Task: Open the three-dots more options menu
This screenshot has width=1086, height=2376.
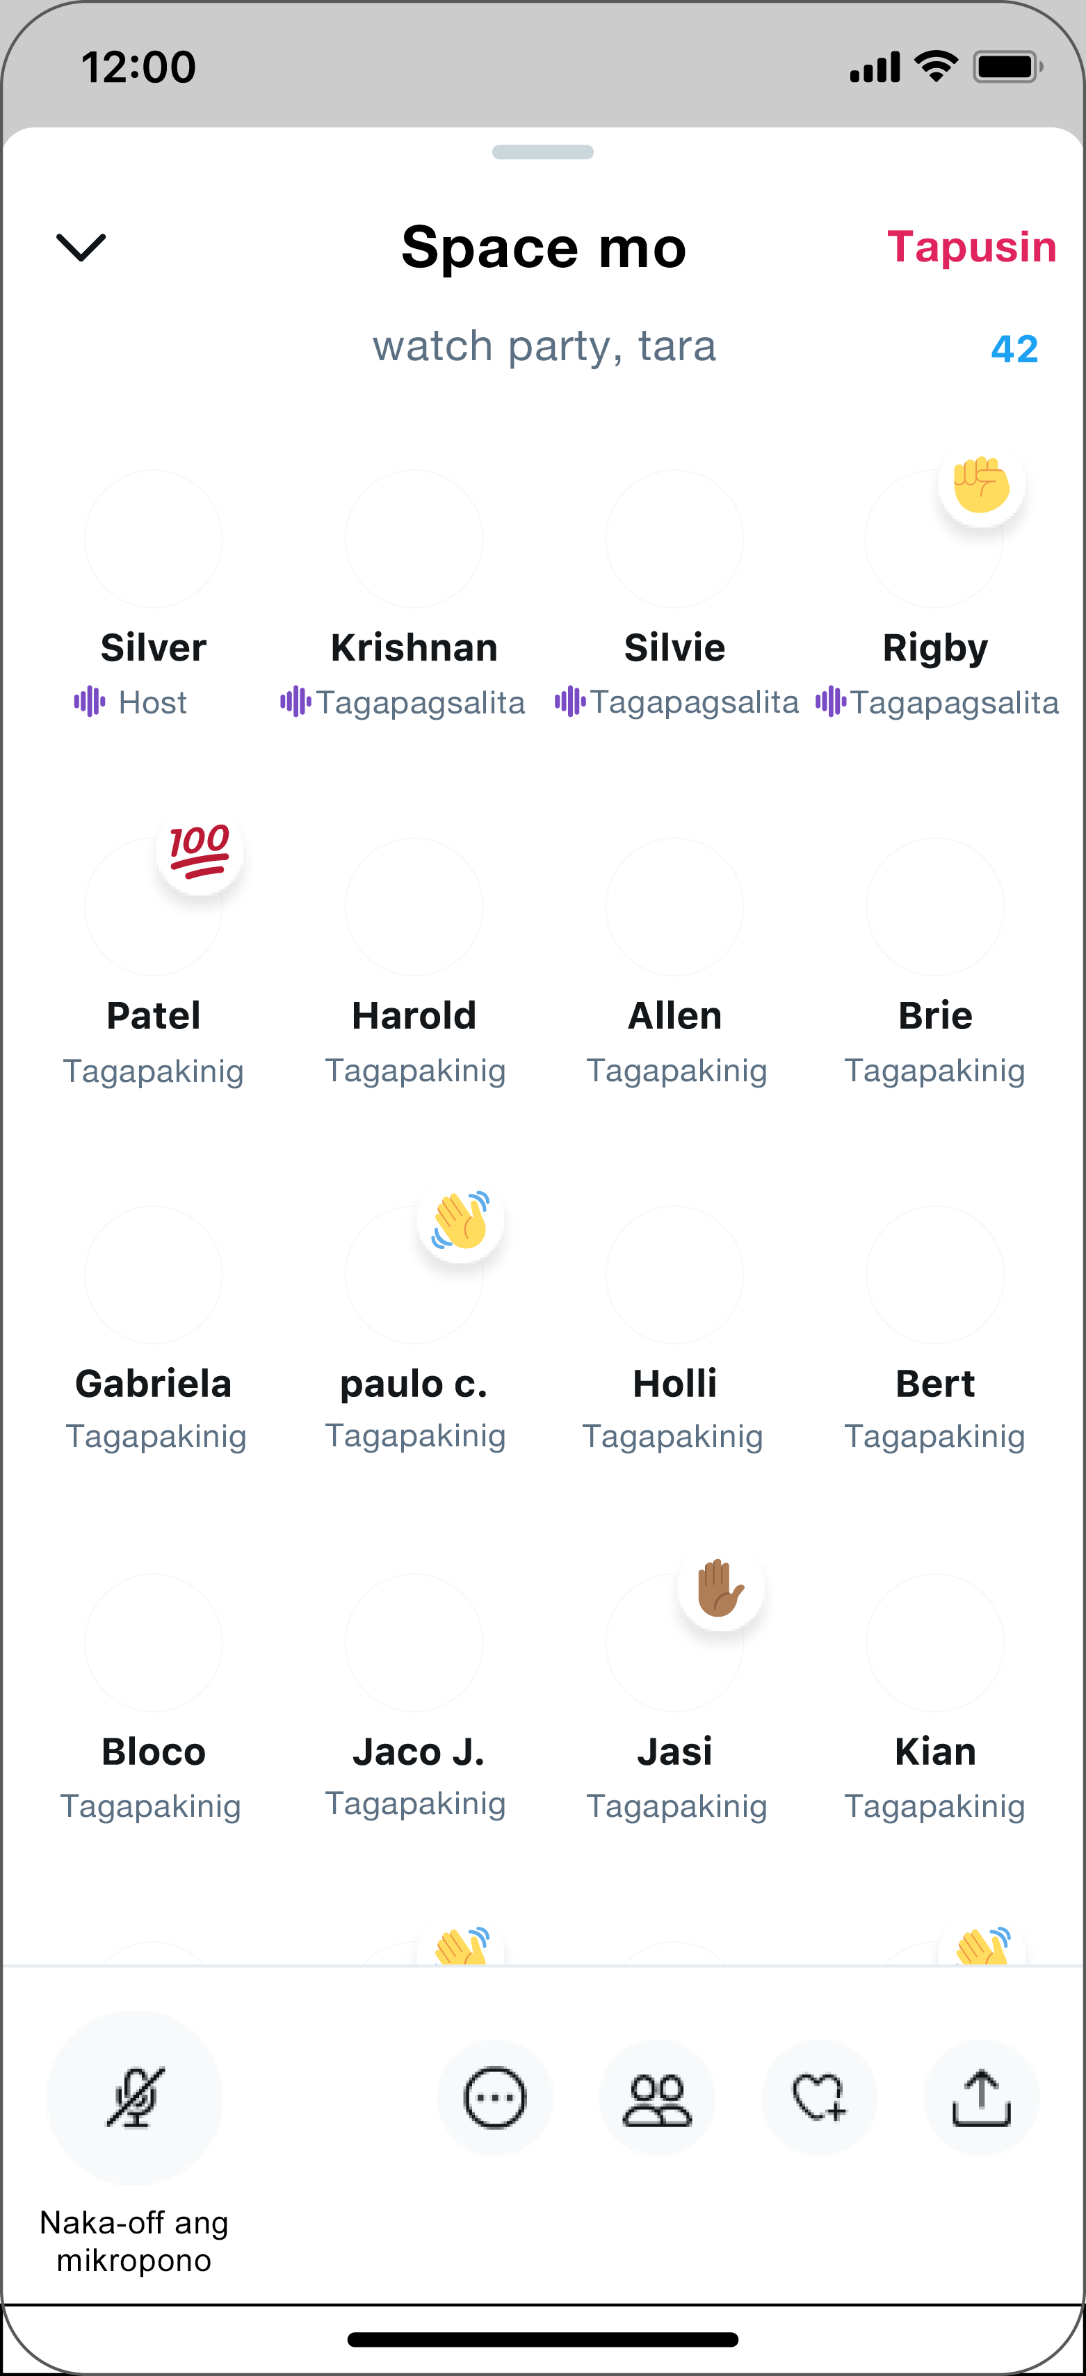Action: 495,2096
